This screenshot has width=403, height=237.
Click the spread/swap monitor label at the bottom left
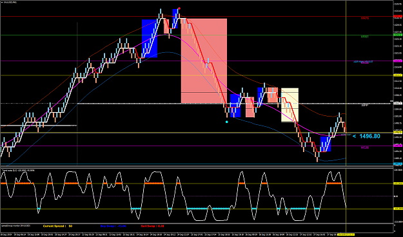[x=16, y=226]
